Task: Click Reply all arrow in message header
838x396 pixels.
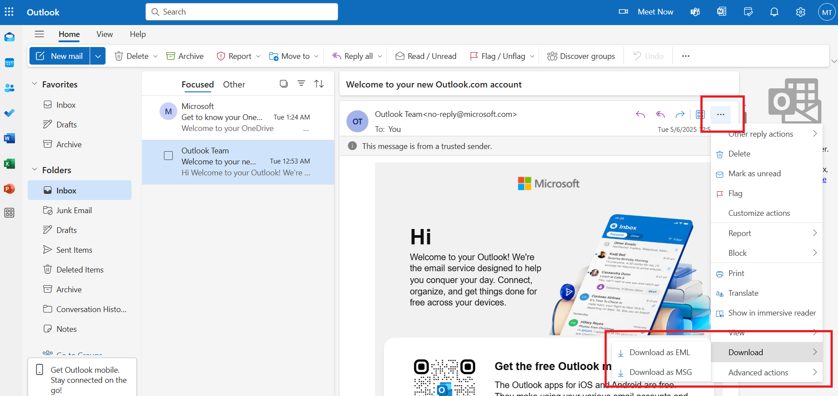Action: (x=660, y=115)
